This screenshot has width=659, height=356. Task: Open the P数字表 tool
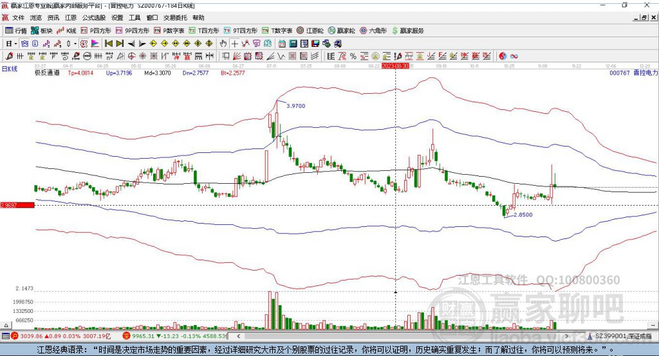(x=169, y=31)
